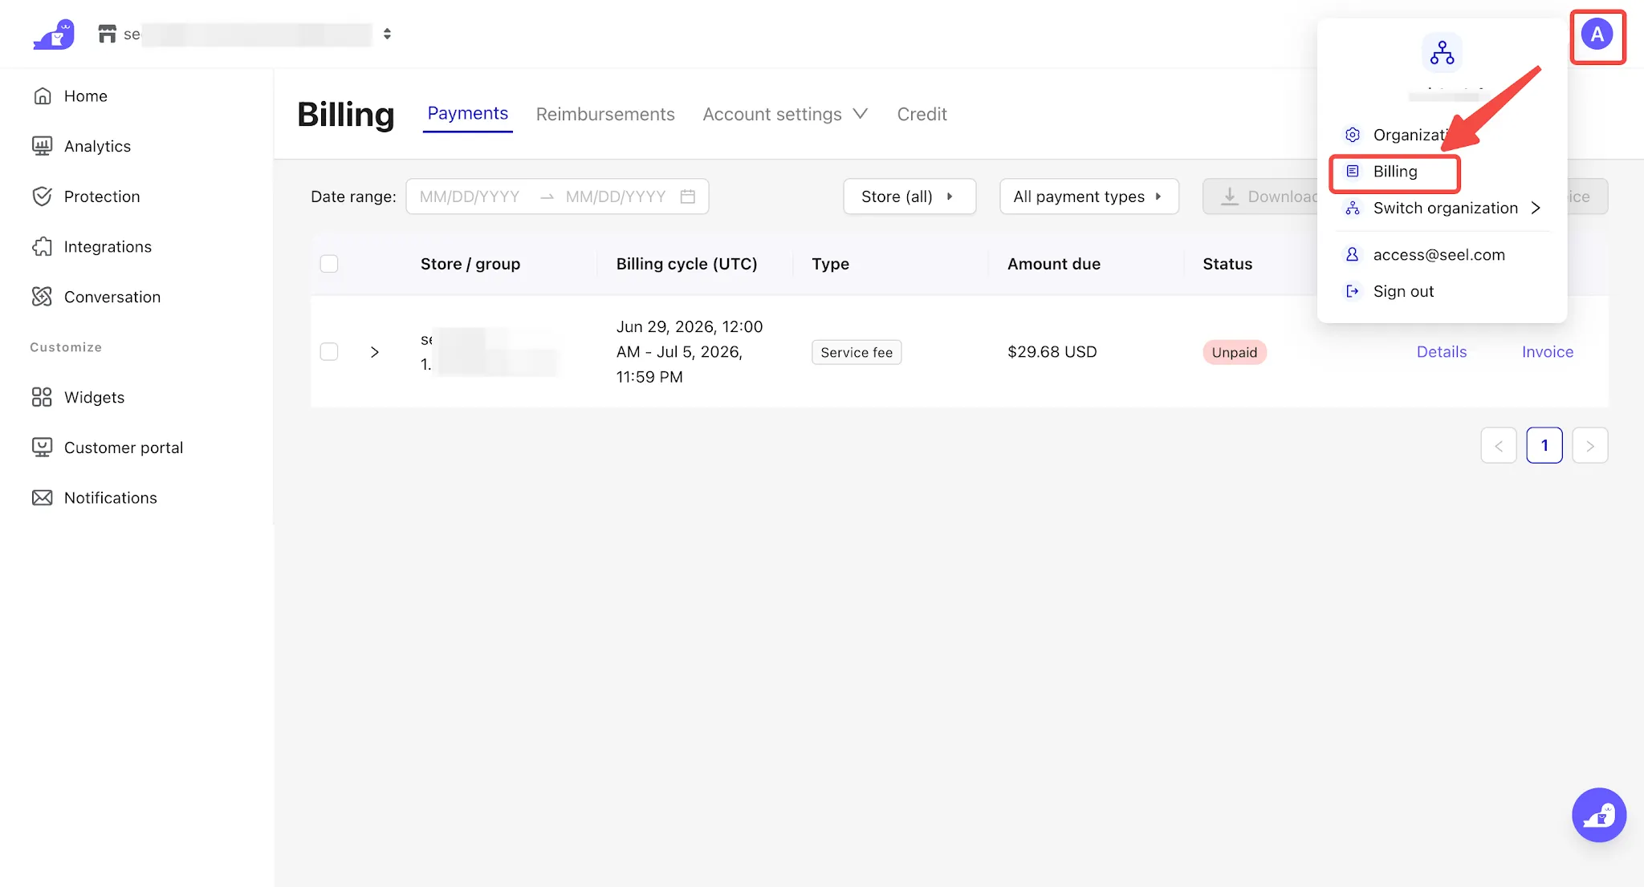Click the Integrations puzzle icon
This screenshot has width=1644, height=887.
(43, 247)
